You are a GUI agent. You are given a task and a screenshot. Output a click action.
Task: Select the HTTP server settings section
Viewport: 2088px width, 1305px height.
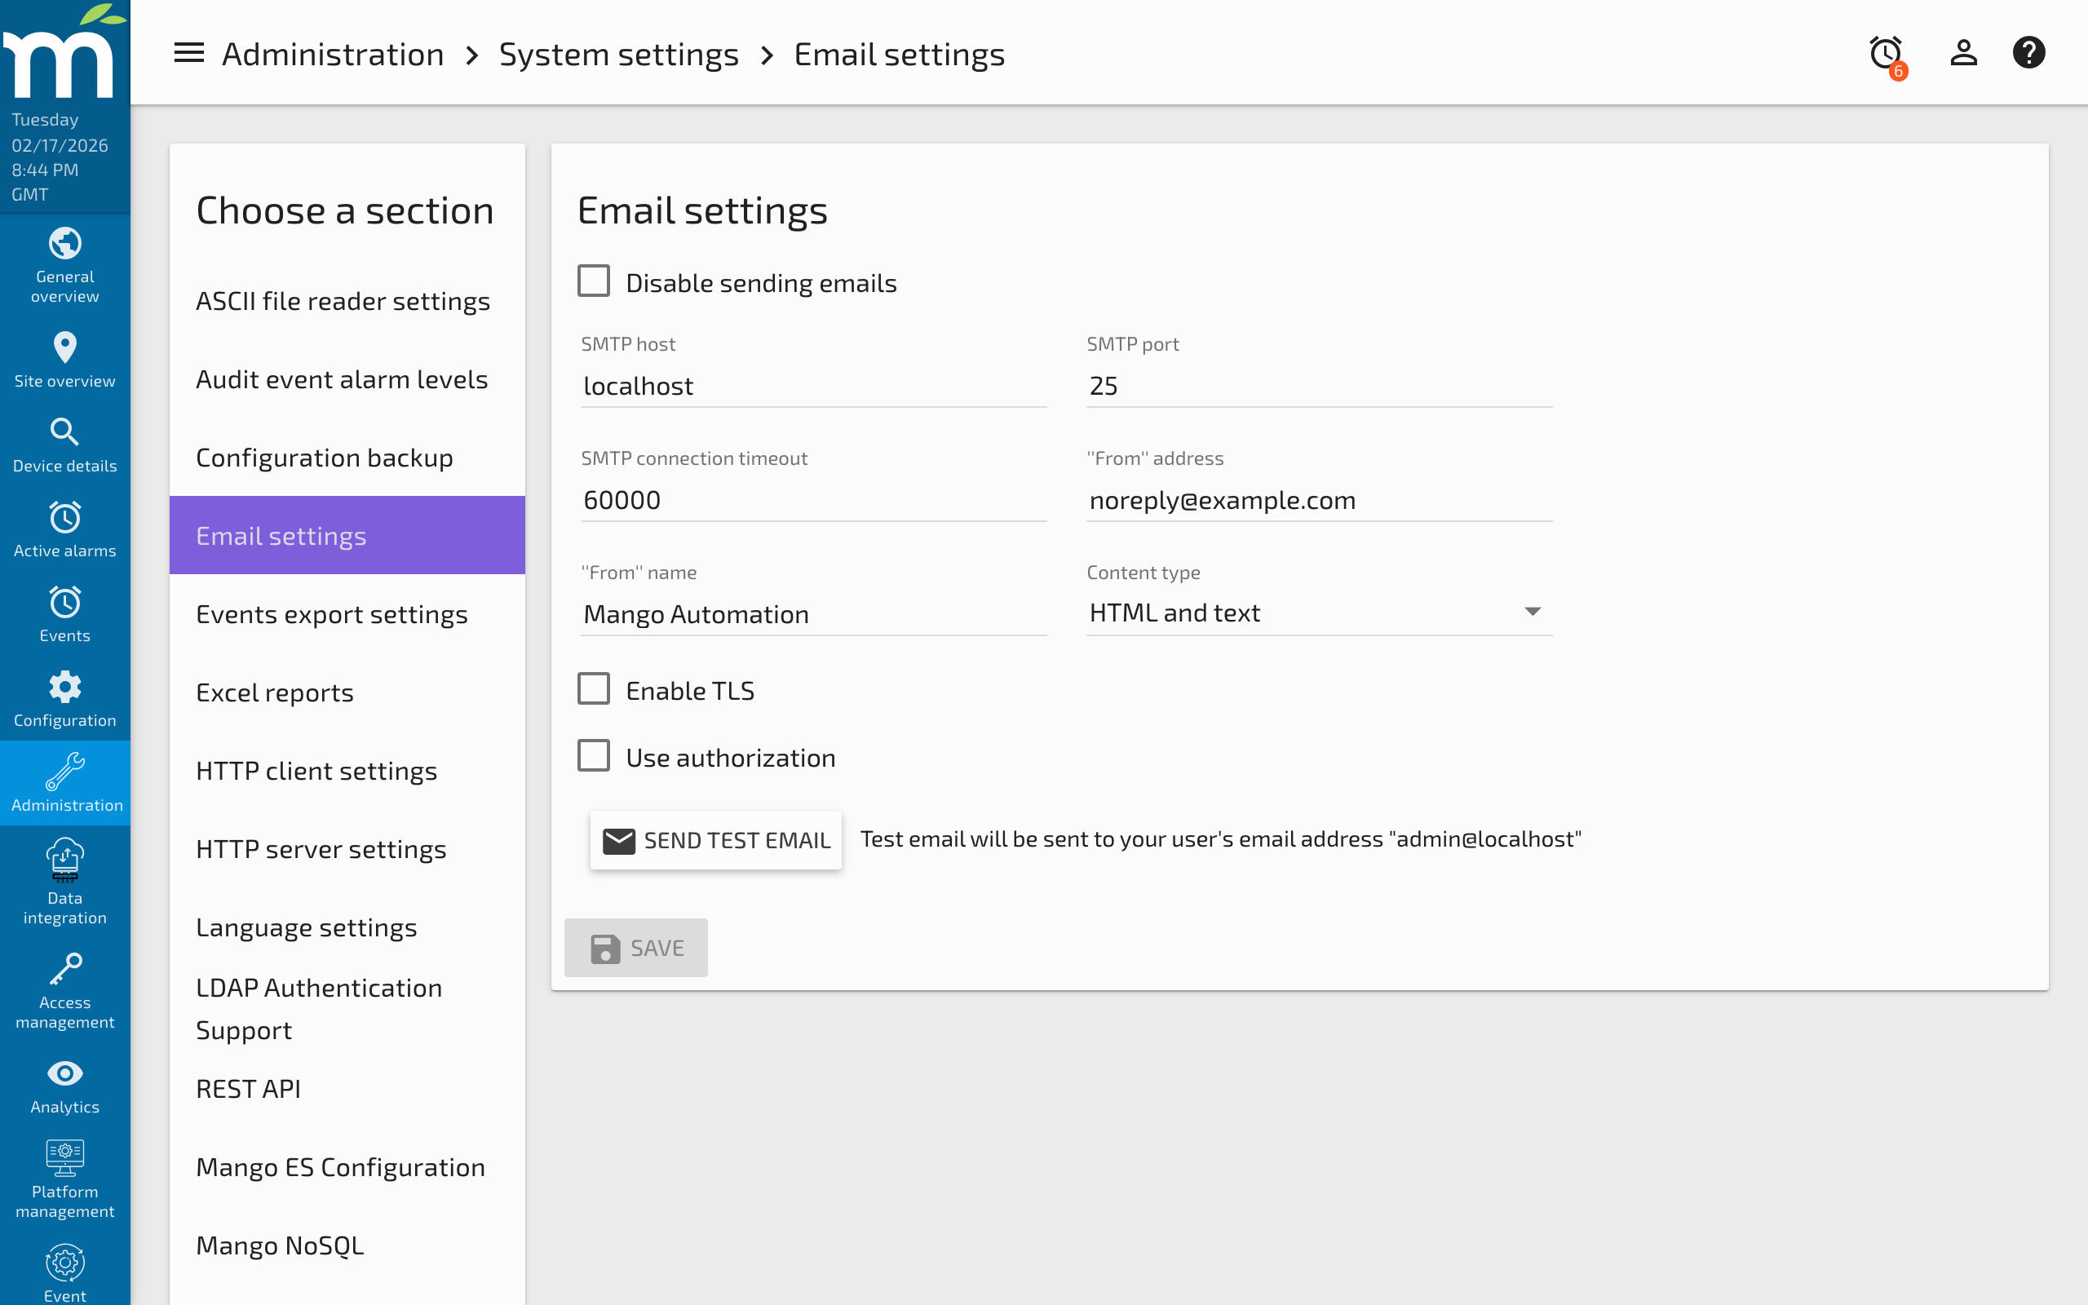tap(320, 848)
